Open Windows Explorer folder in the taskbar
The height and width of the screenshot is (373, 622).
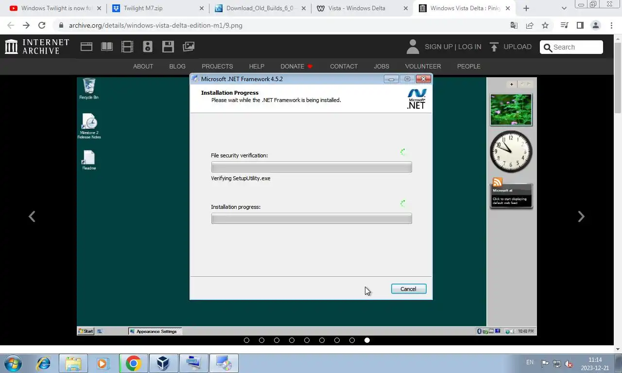coord(73,363)
